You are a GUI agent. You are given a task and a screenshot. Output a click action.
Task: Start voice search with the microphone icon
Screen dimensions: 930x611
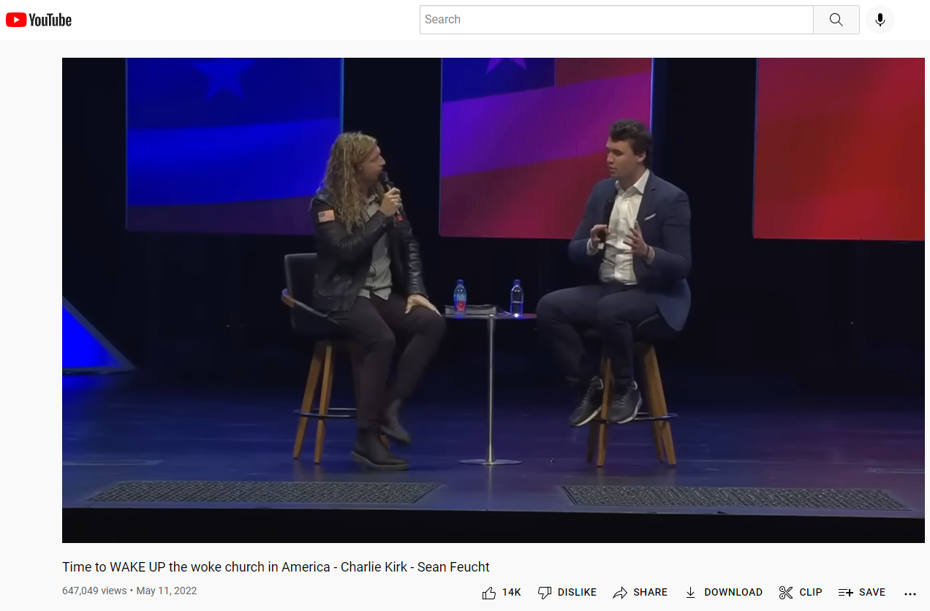pyautogui.click(x=880, y=20)
